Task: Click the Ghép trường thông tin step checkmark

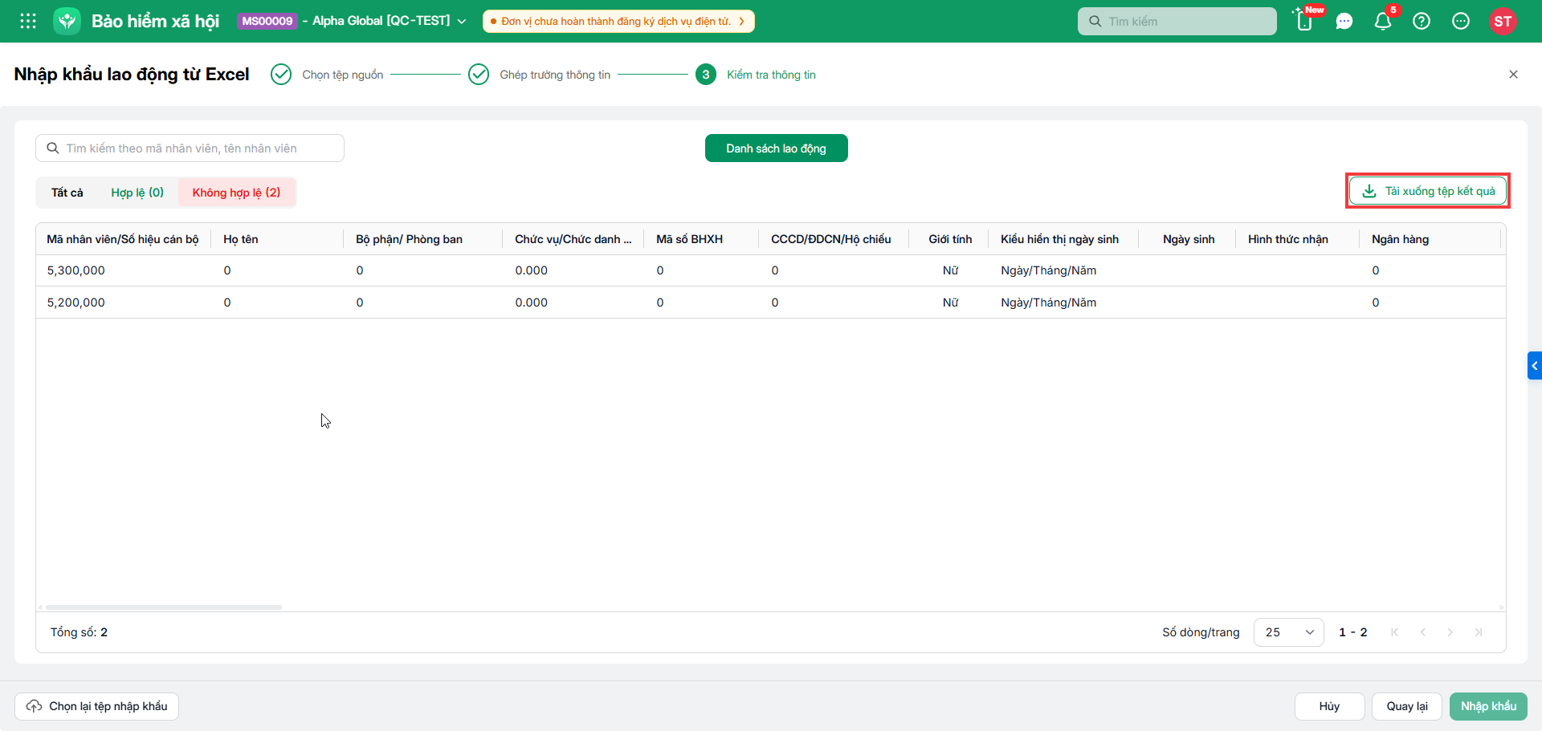Action: tap(479, 75)
